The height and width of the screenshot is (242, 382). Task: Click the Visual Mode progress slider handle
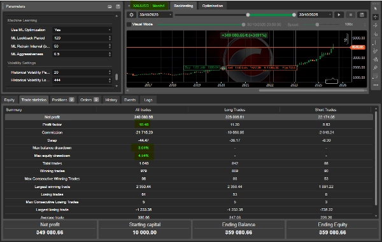(x=243, y=25)
